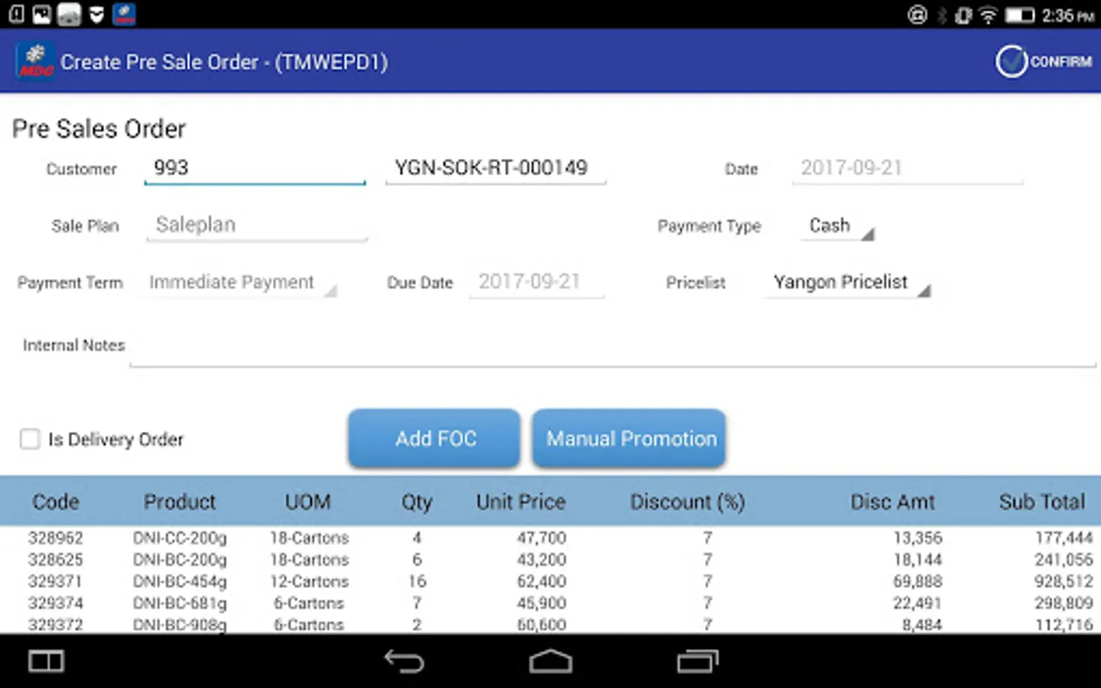Screen dimensions: 1101x688
Task: Tap the Discount (%) column header
Action: [687, 501]
